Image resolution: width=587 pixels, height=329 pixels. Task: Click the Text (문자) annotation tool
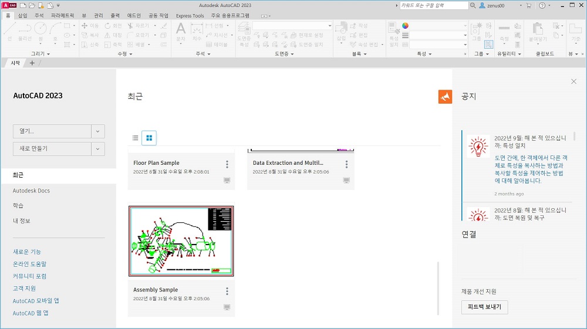pyautogui.click(x=181, y=32)
